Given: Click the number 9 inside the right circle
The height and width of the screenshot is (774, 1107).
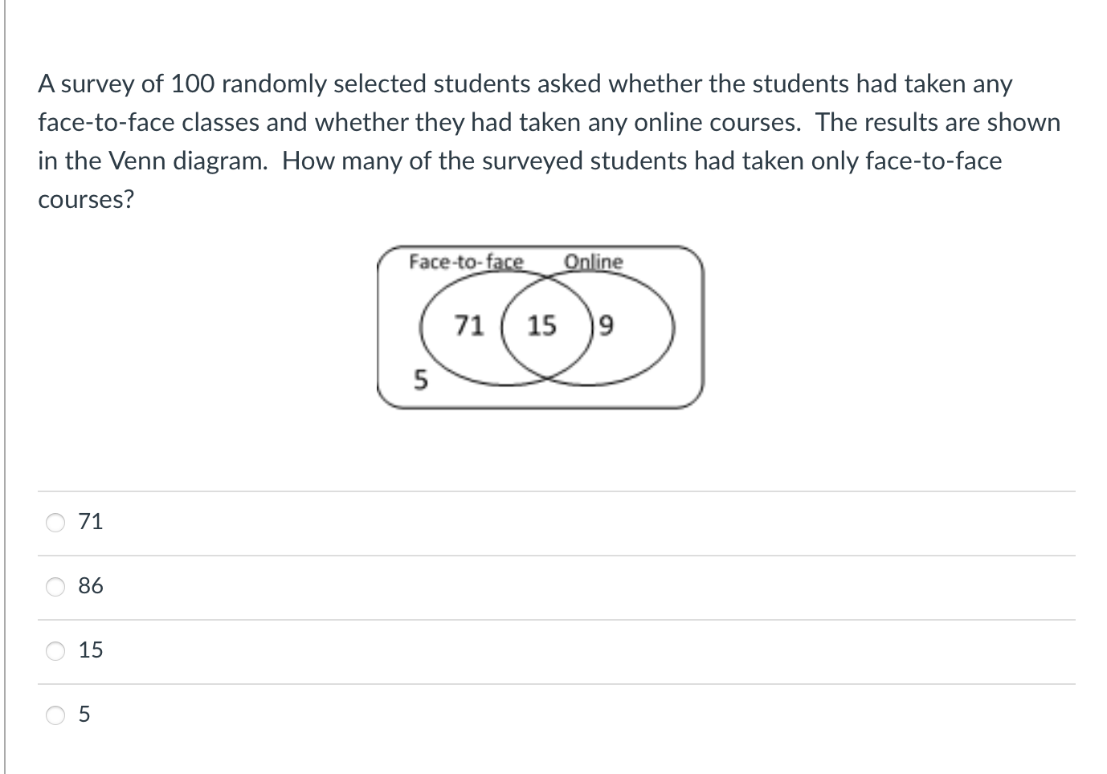Looking at the screenshot, I should pyautogui.click(x=605, y=324).
